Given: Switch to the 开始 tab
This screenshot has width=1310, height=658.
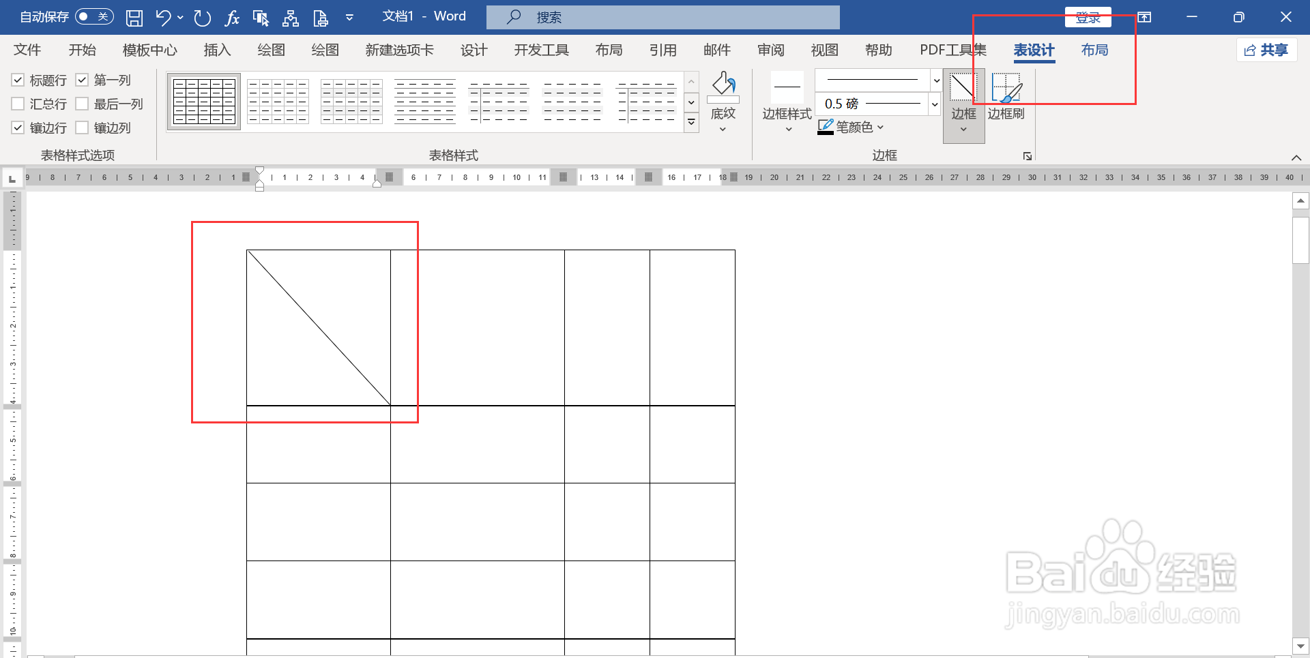Looking at the screenshot, I should tap(82, 50).
